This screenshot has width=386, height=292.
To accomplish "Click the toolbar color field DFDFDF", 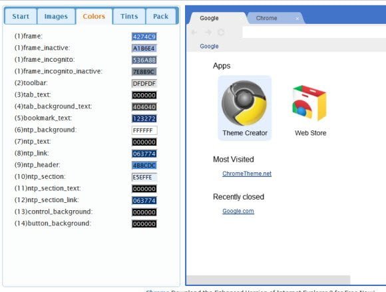I will [144, 84].
